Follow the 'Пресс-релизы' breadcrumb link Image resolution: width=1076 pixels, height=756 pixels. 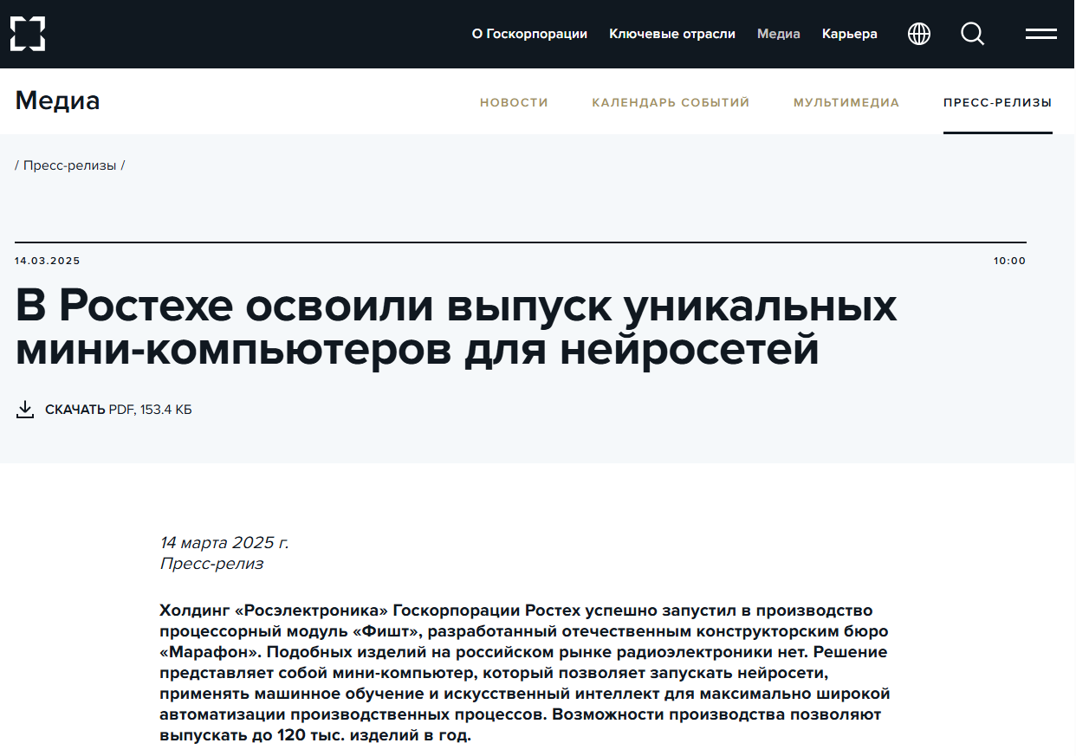pyautogui.click(x=69, y=165)
